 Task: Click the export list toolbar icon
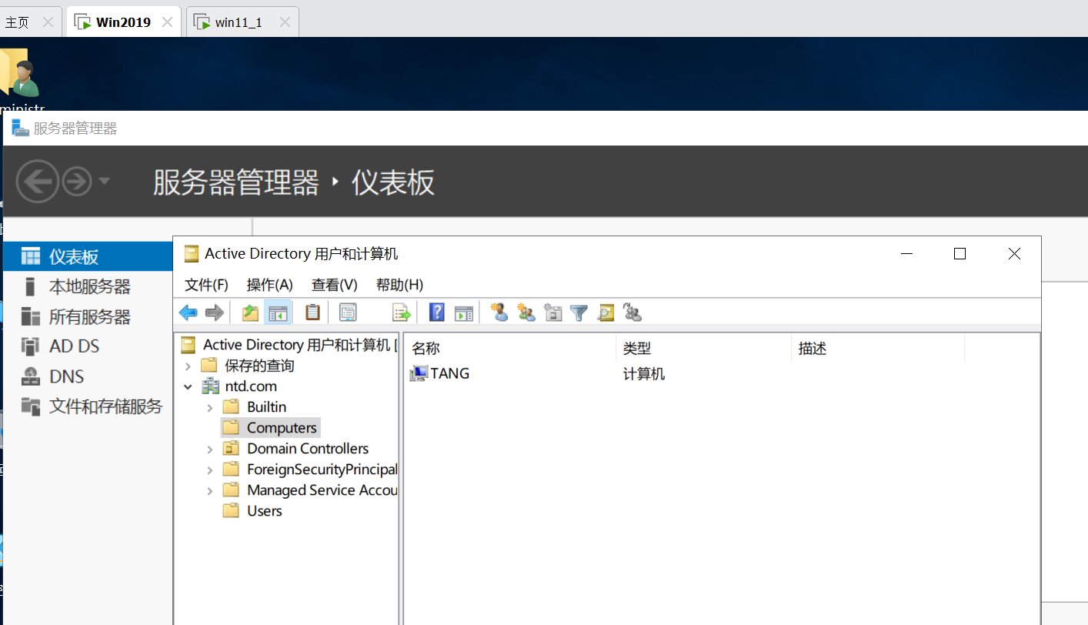coord(402,312)
